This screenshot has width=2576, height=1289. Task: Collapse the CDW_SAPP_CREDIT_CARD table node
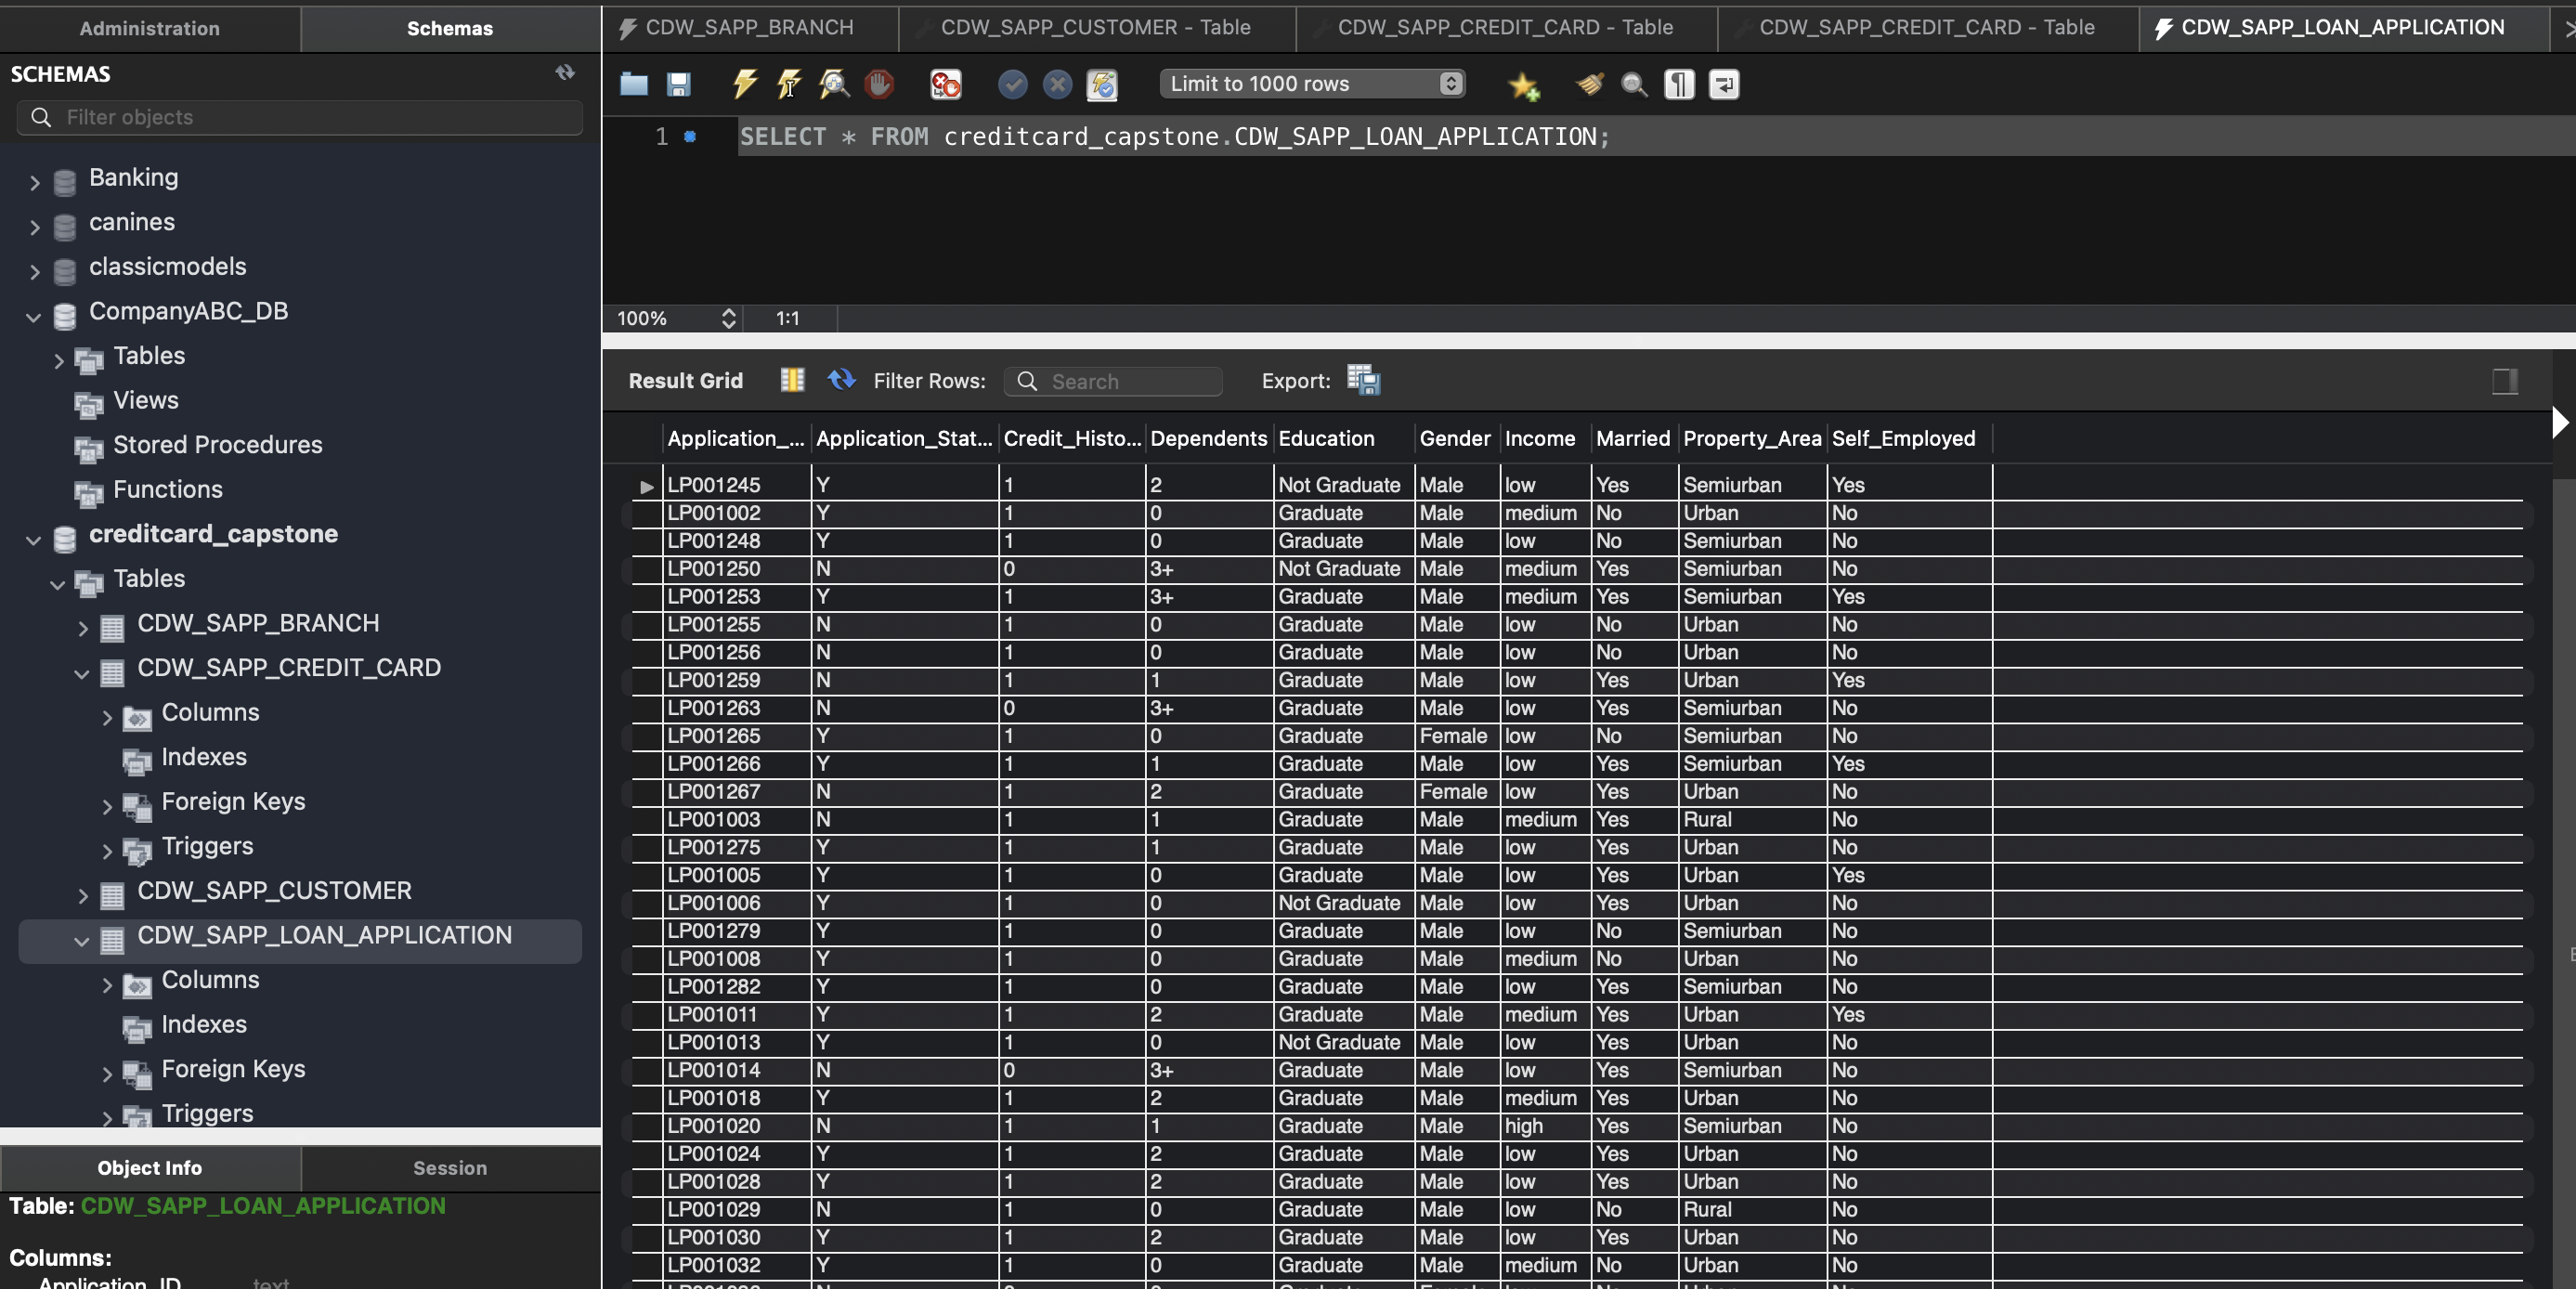click(x=82, y=672)
